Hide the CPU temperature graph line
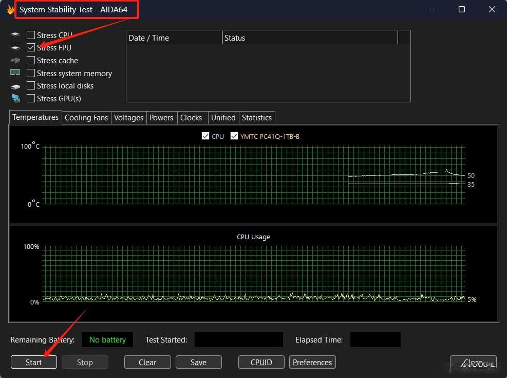The height and width of the screenshot is (378, 507). coord(205,136)
